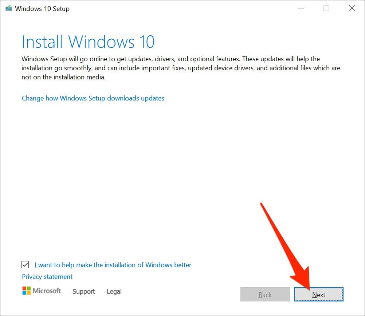Open the Legal link in the footer
This screenshot has height=316, width=365.
tap(114, 292)
